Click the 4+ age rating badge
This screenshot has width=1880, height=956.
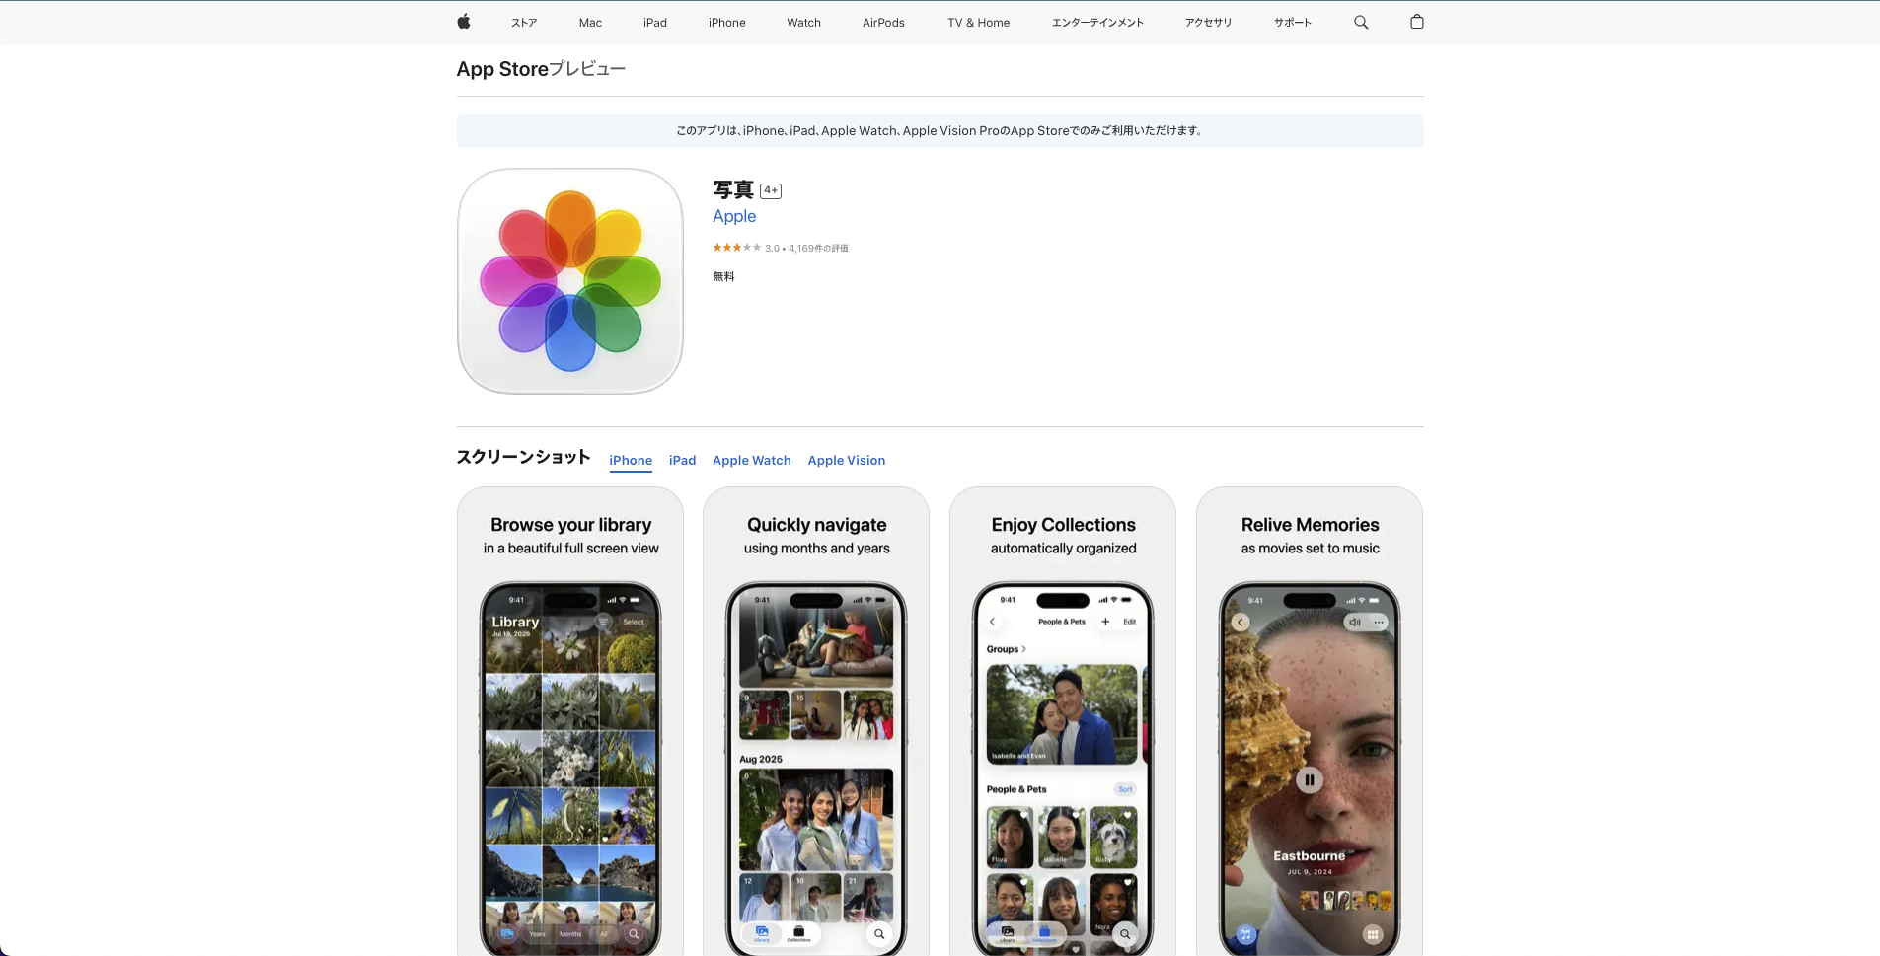771,191
